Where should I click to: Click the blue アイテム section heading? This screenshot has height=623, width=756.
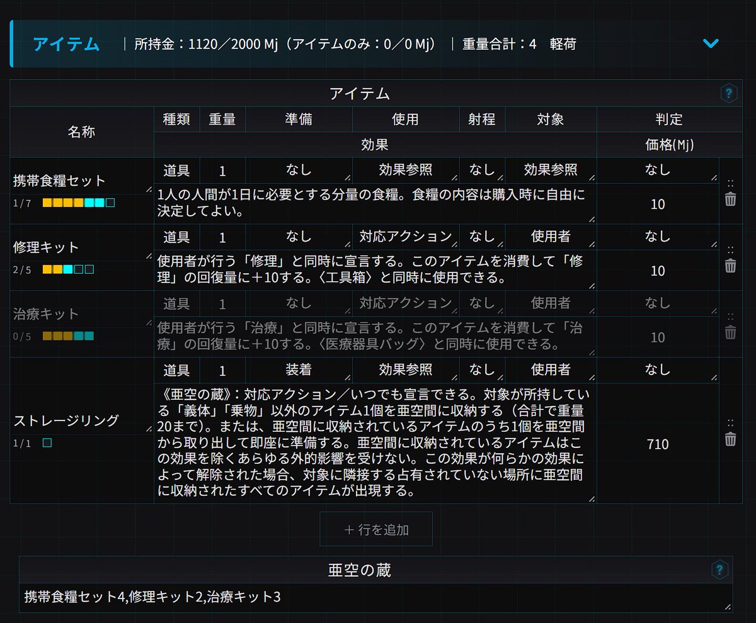(66, 44)
